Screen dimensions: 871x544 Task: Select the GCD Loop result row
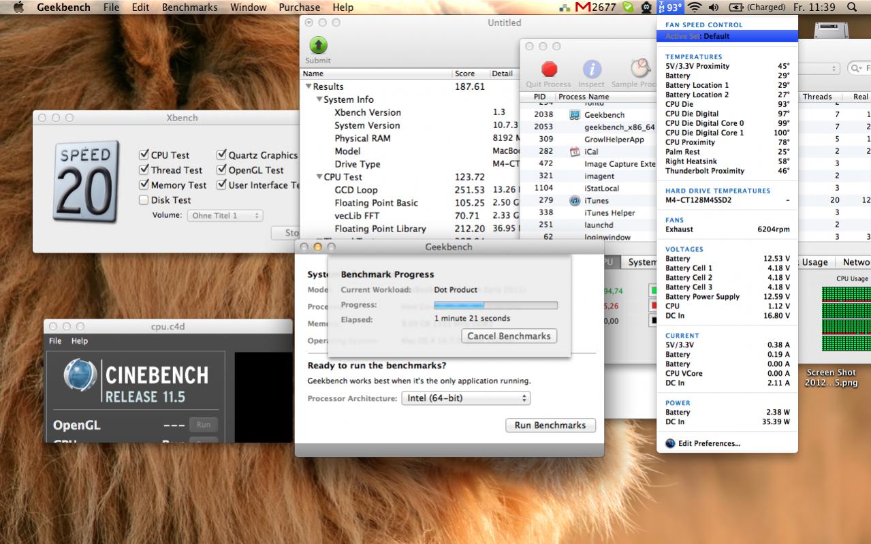click(x=410, y=190)
